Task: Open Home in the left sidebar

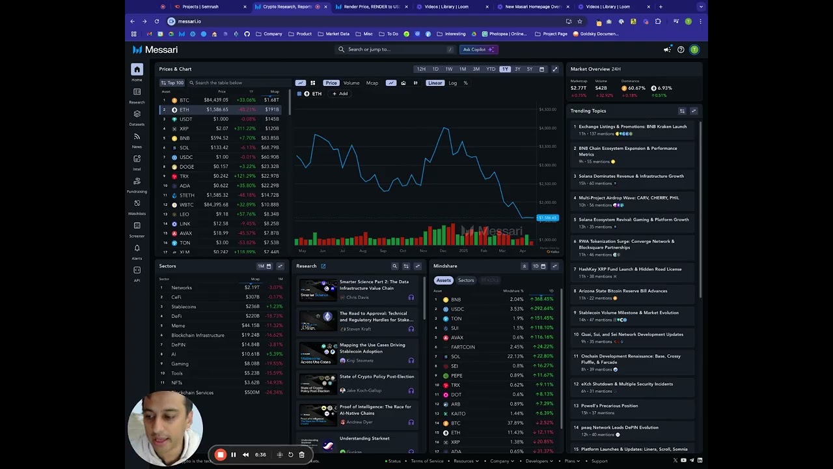Action: (x=137, y=72)
